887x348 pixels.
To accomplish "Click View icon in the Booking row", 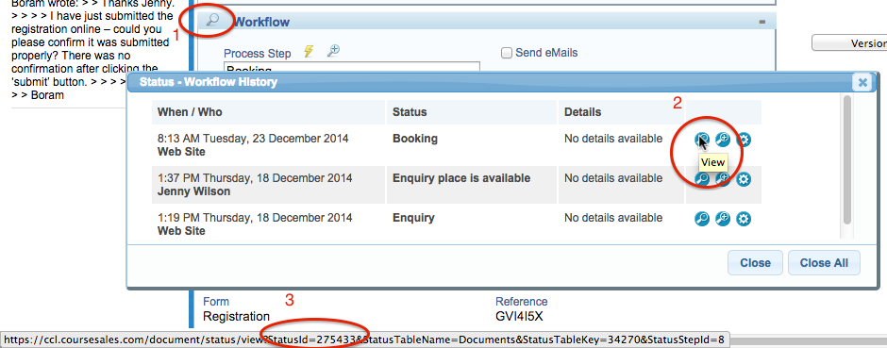I will tap(702, 140).
